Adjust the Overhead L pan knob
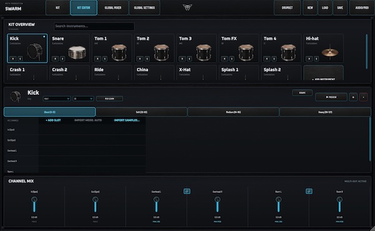The height and width of the screenshot is (231, 375). tap(156, 199)
